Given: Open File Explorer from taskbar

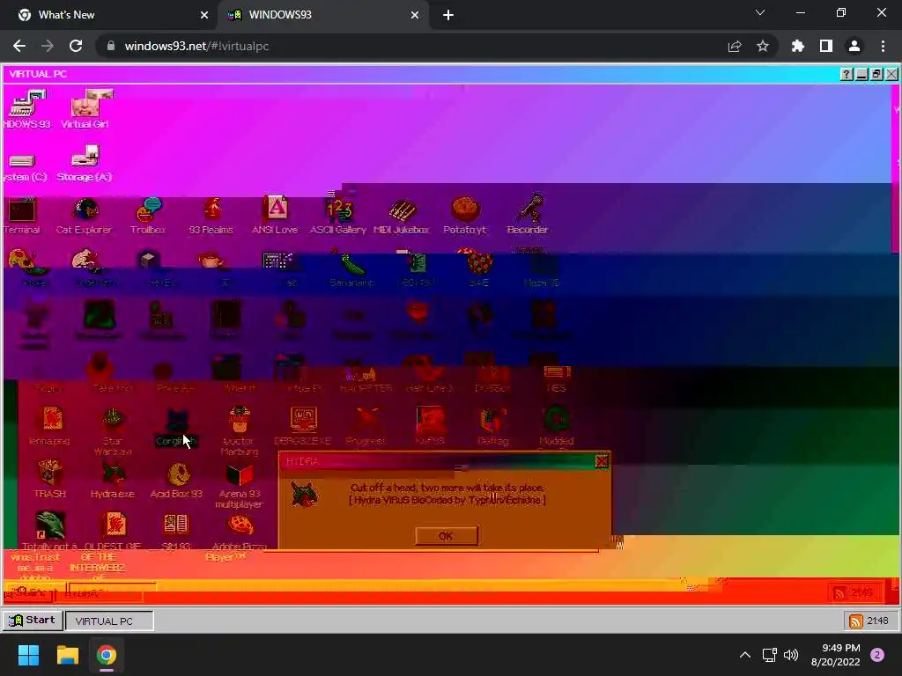Looking at the screenshot, I should 67,655.
